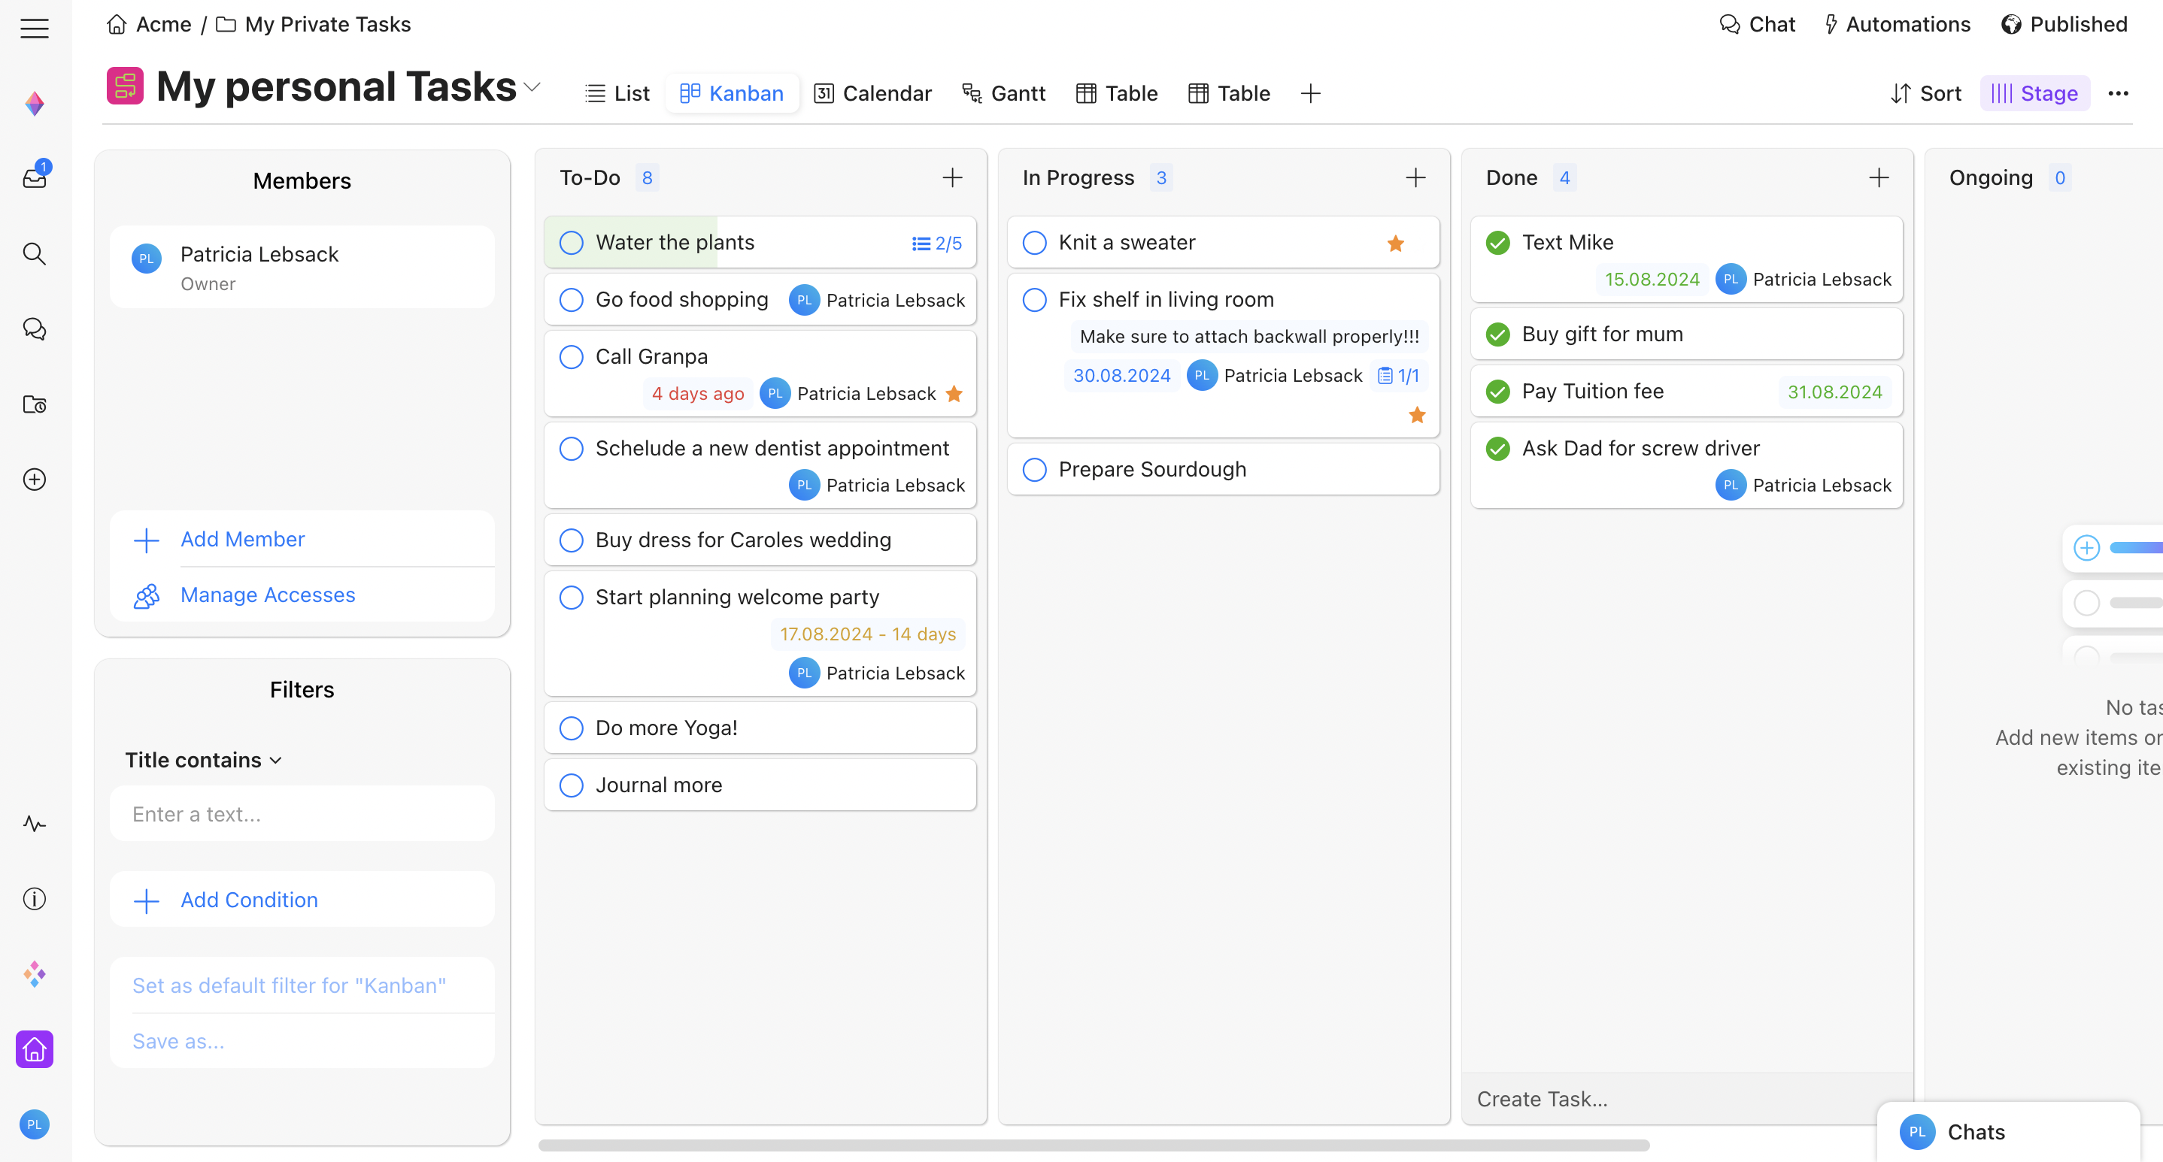Click the Add Condition button
The image size is (2163, 1162).
[x=248, y=900]
